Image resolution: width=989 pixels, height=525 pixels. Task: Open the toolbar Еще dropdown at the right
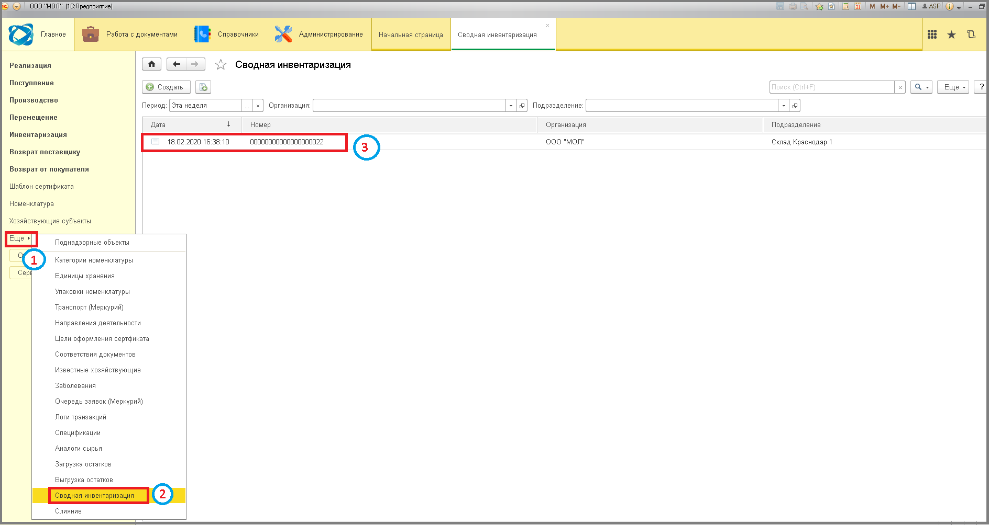click(953, 87)
